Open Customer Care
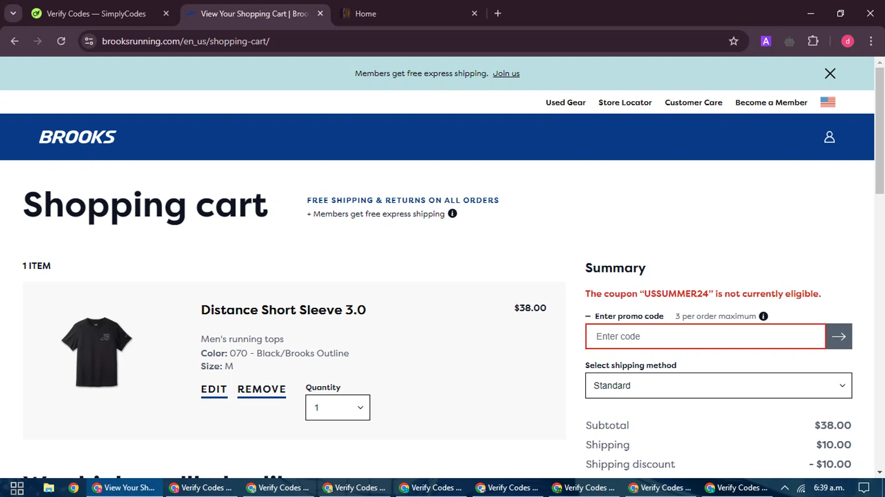 pos(693,103)
